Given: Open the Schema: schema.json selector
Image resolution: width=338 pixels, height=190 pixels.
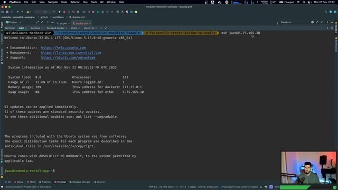Looking at the screenshot, I should click(x=208, y=187).
